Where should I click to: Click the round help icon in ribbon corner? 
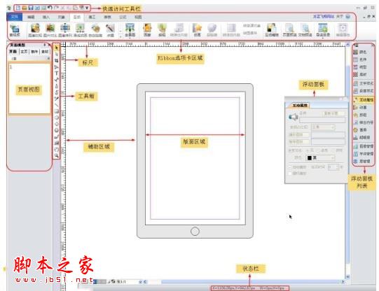(x=347, y=17)
